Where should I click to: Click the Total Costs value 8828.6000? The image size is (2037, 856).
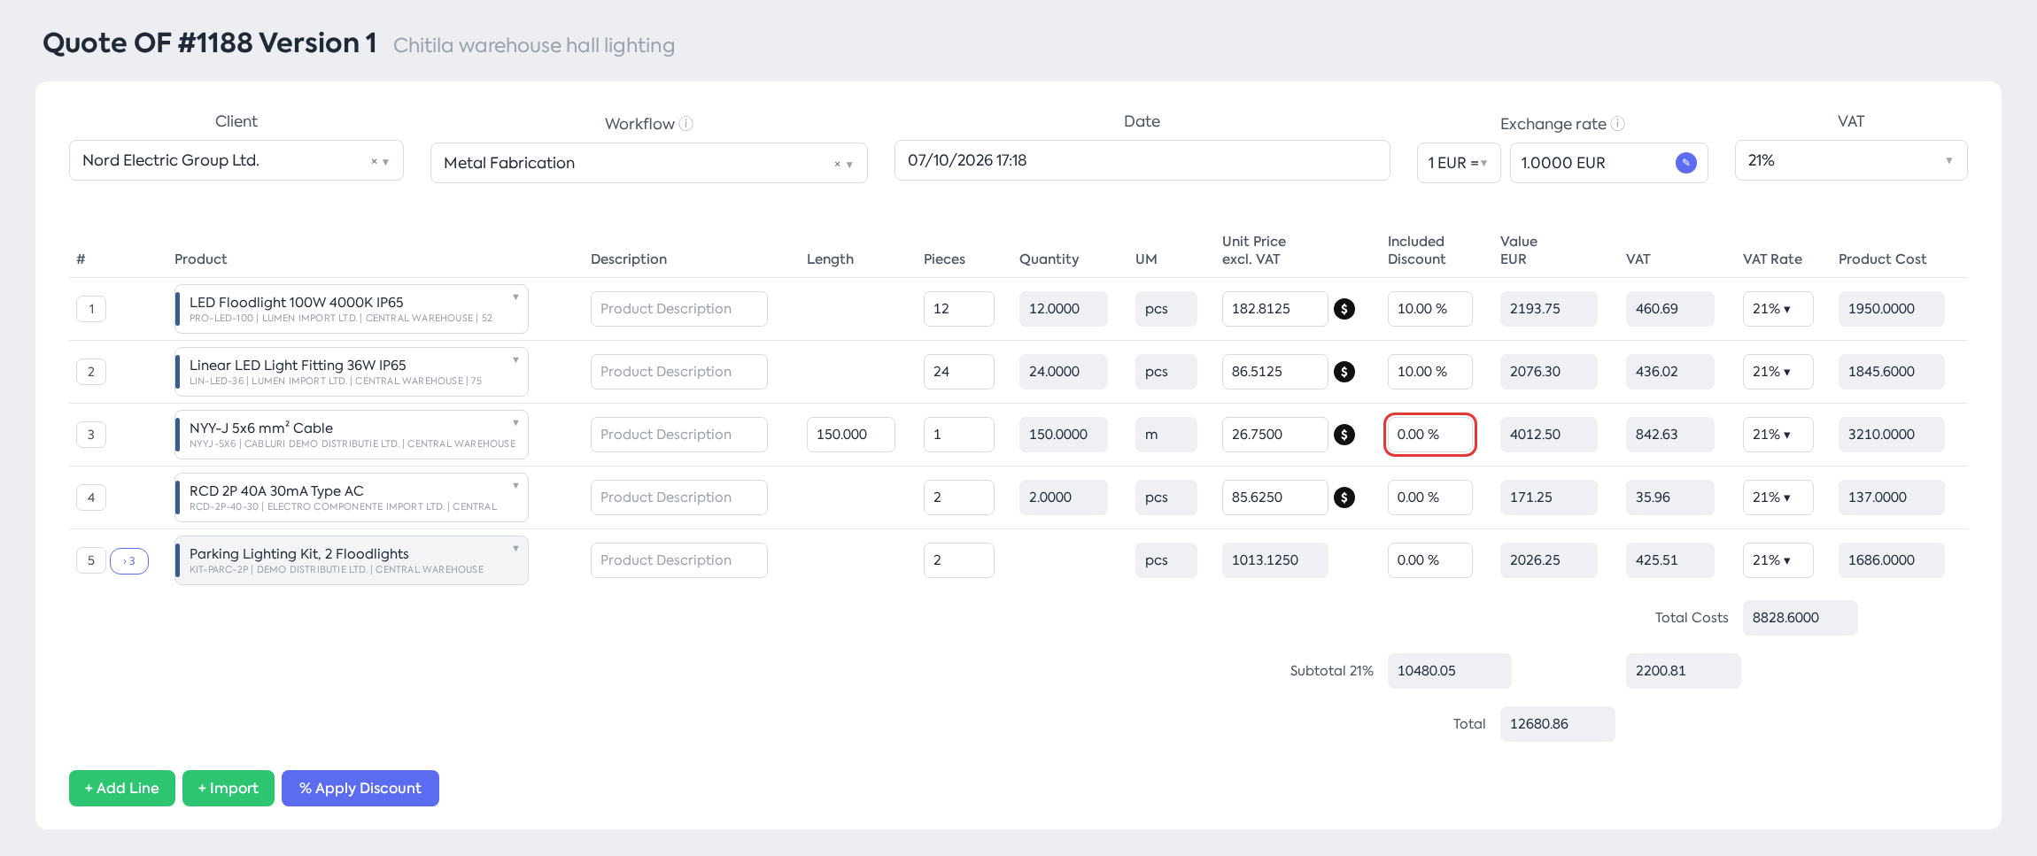click(x=1801, y=618)
